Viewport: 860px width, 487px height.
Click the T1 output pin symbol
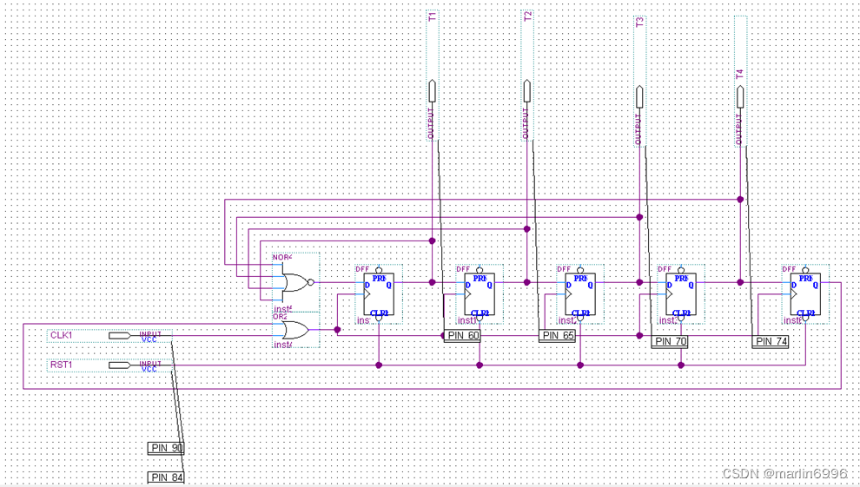(433, 90)
